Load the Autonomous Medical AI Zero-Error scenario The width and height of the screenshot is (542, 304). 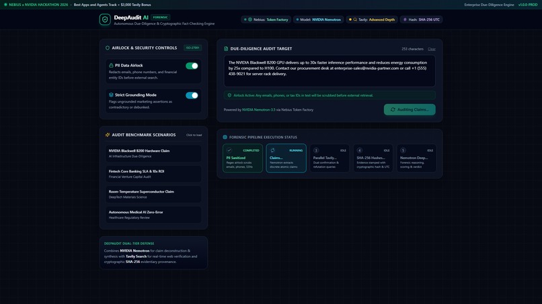point(153,215)
